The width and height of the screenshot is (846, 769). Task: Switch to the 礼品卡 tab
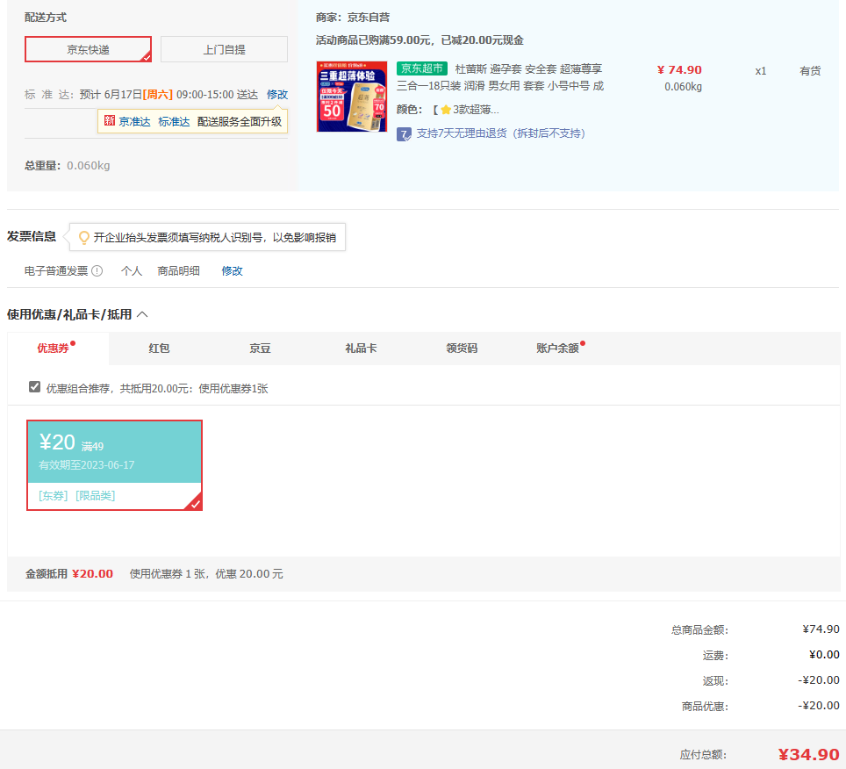(361, 349)
